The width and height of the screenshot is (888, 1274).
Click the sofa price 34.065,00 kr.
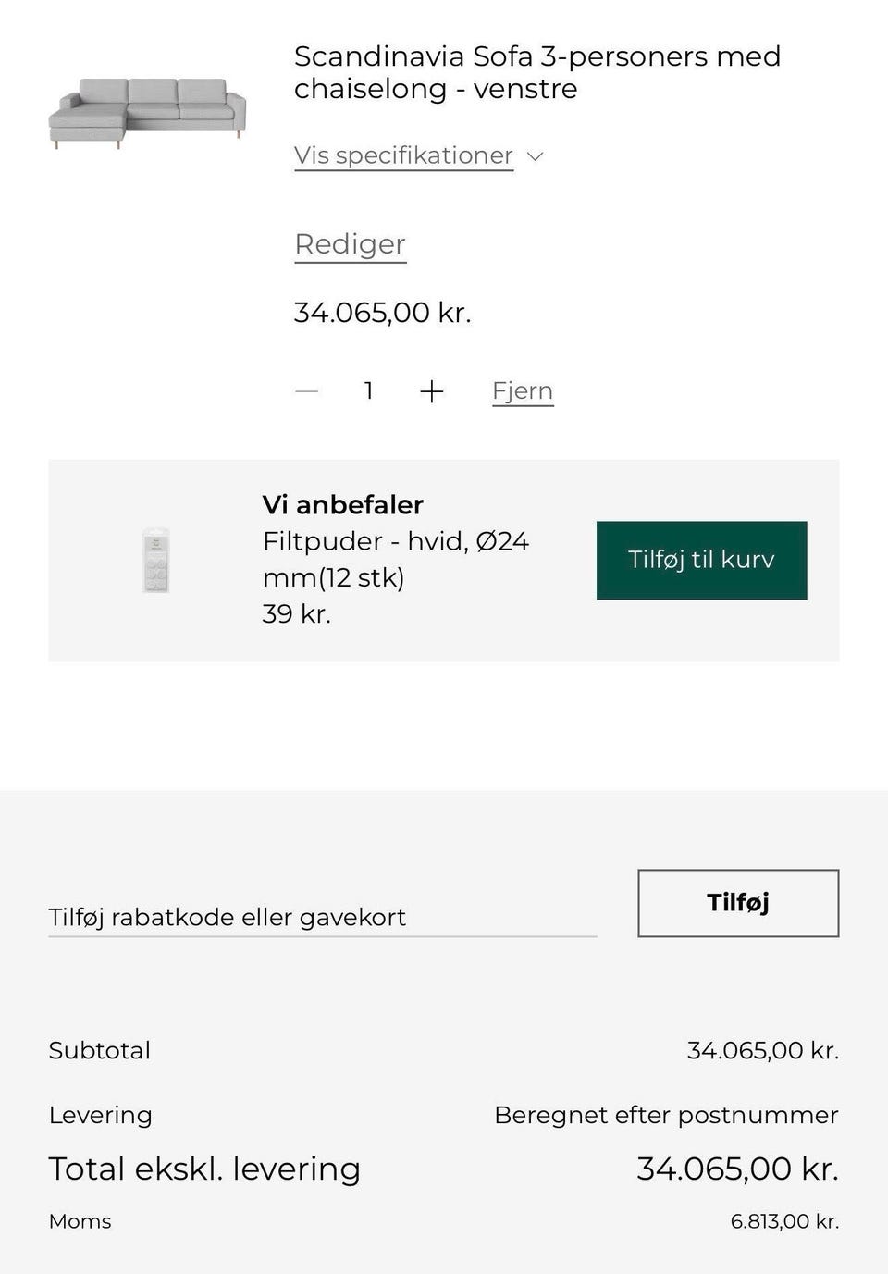click(x=382, y=312)
